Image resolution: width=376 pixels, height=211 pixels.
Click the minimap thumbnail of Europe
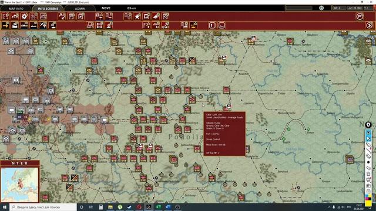click(19, 185)
